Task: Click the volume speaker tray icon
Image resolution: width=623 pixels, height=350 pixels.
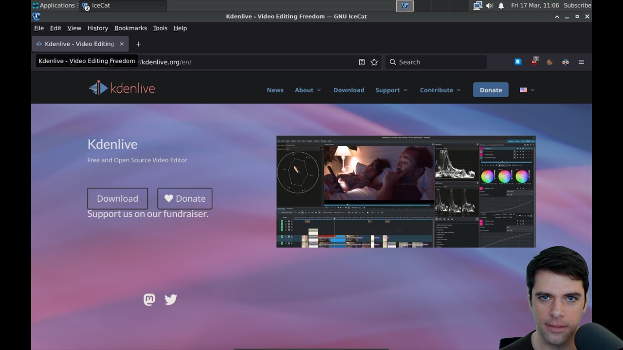Action: (x=489, y=5)
